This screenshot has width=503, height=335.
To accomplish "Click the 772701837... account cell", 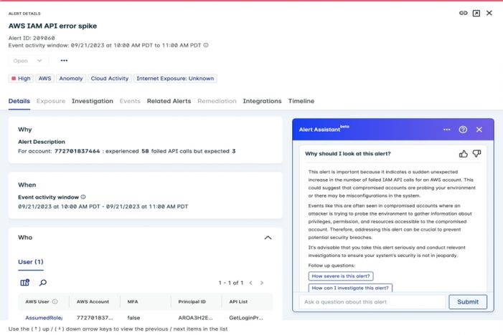I will click(95, 318).
